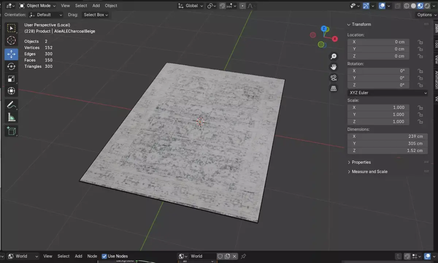This screenshot has width=438, height=263.
Task: Open the 3D viewport editor type menu
Action: [x=10, y=5]
